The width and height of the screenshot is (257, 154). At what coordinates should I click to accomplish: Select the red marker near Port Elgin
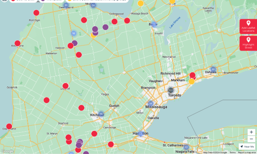pos(36,12)
